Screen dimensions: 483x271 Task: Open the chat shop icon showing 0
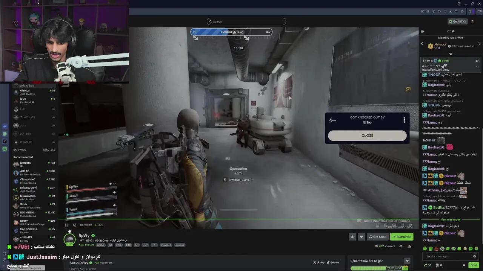coord(439,265)
